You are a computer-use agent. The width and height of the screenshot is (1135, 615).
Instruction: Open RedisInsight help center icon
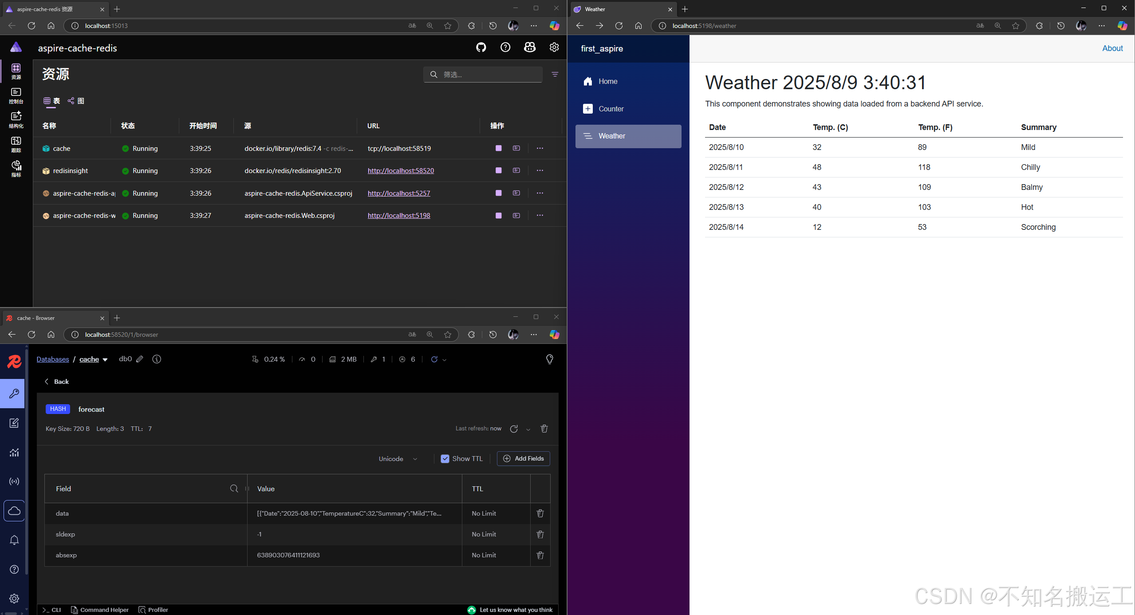[14, 569]
